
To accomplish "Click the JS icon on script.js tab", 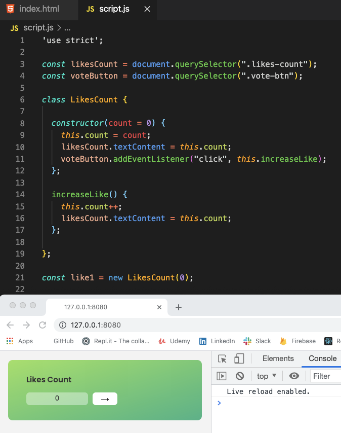I will pyautogui.click(x=90, y=9).
